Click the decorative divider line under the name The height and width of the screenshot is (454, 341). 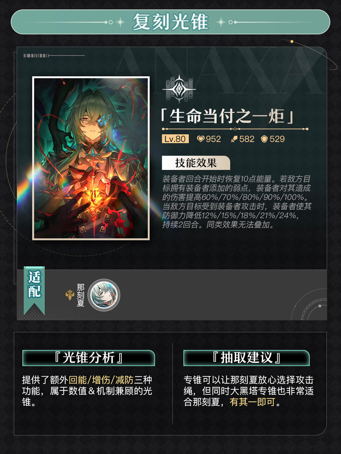pos(235,129)
